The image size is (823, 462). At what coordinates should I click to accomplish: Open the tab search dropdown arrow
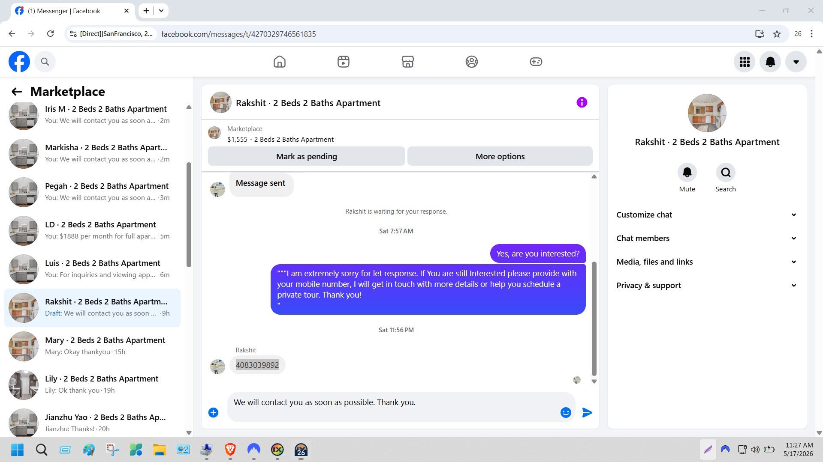pos(161,11)
